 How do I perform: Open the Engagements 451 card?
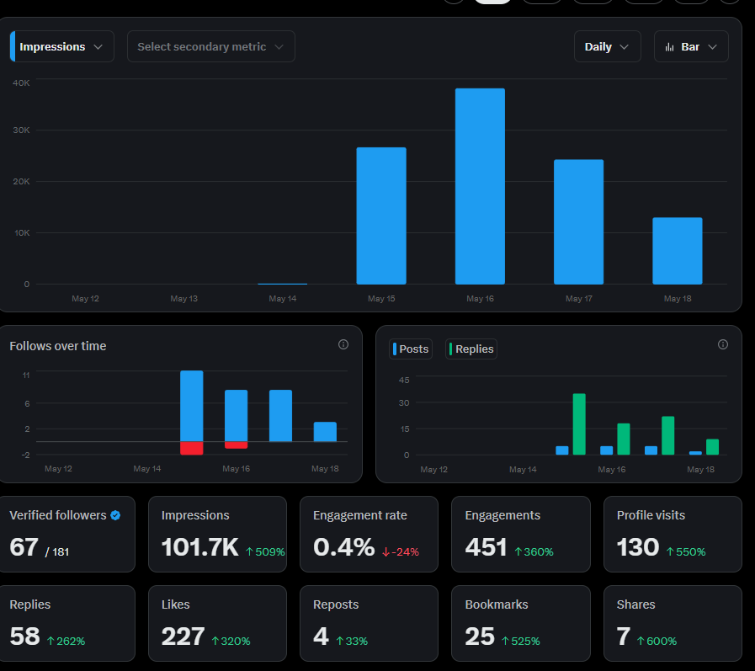pyautogui.click(x=521, y=535)
